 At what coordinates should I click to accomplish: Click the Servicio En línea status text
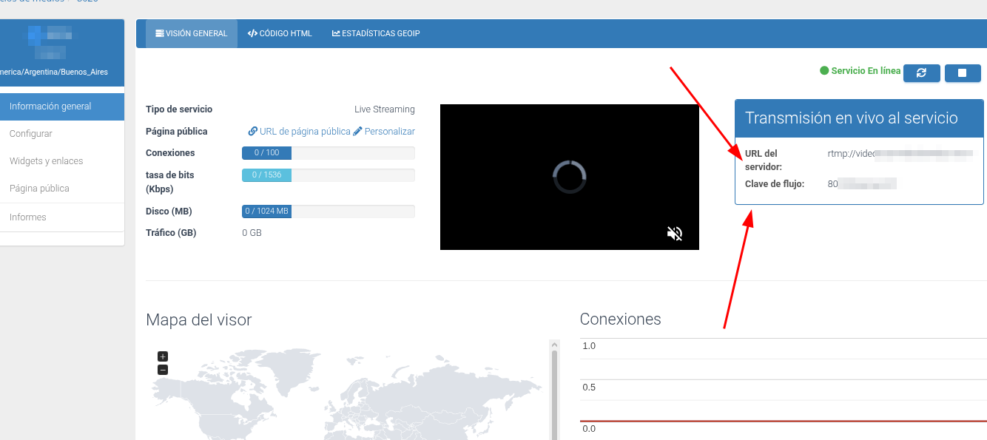pyautogui.click(x=866, y=71)
